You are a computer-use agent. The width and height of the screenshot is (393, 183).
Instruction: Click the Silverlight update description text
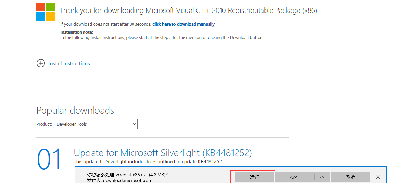[x=148, y=161]
